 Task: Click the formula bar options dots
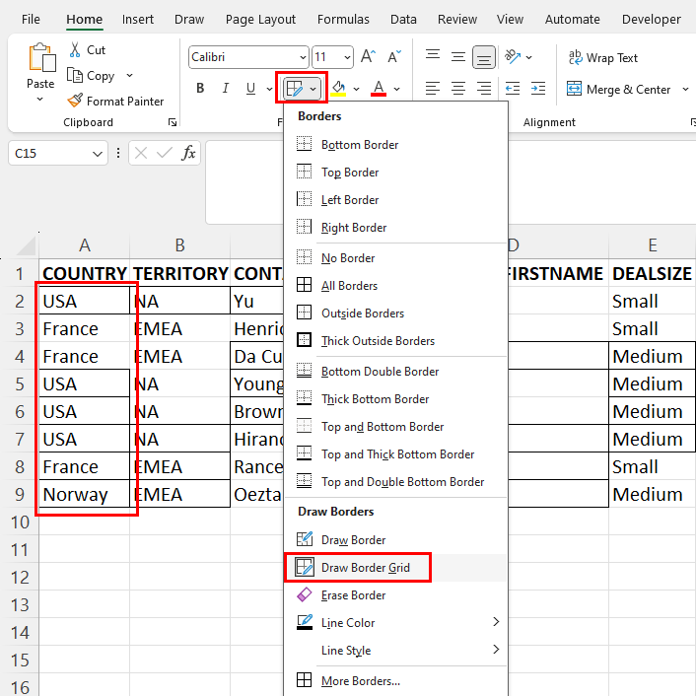tap(118, 153)
